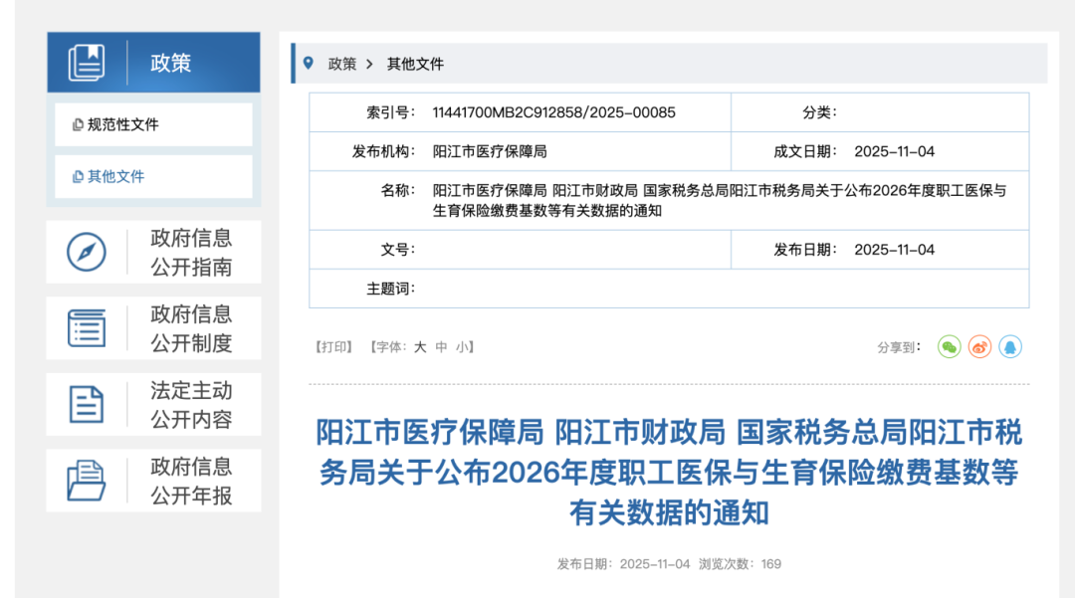Click the book icon in the 政策 sidebar header
This screenshot has height=598, width=1075.
88,62
